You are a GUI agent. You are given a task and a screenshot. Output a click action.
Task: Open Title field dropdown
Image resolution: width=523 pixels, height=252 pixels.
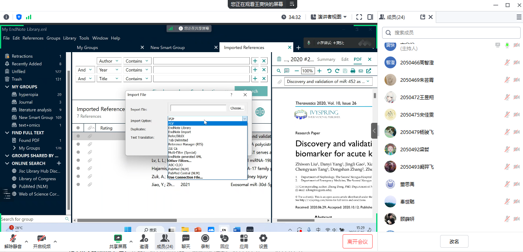[x=109, y=79]
